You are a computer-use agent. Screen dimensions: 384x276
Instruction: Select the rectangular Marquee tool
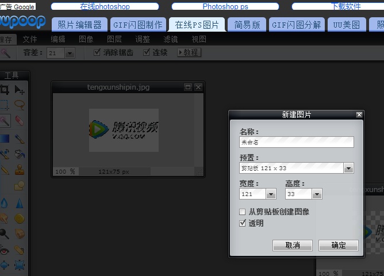click(x=5, y=105)
